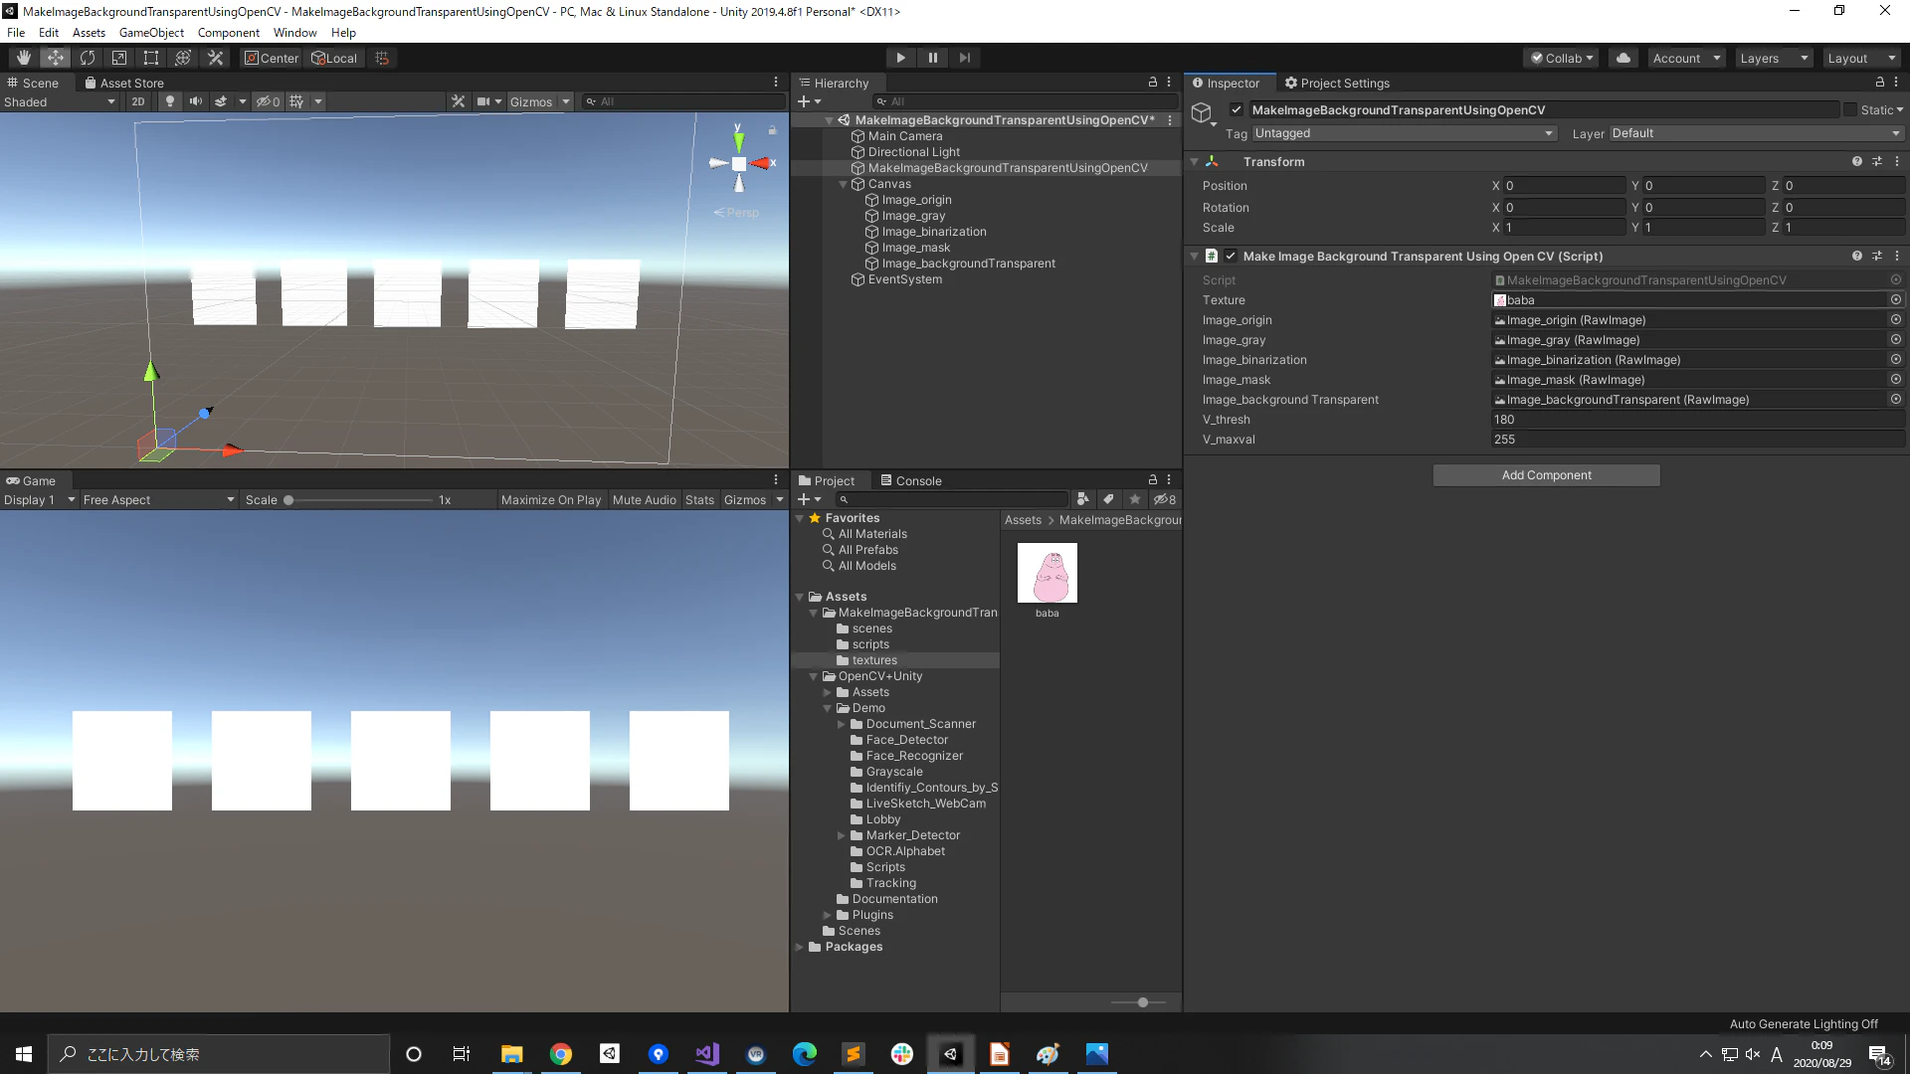Select the combined Transform tool
The image size is (1910, 1074).
(183, 58)
